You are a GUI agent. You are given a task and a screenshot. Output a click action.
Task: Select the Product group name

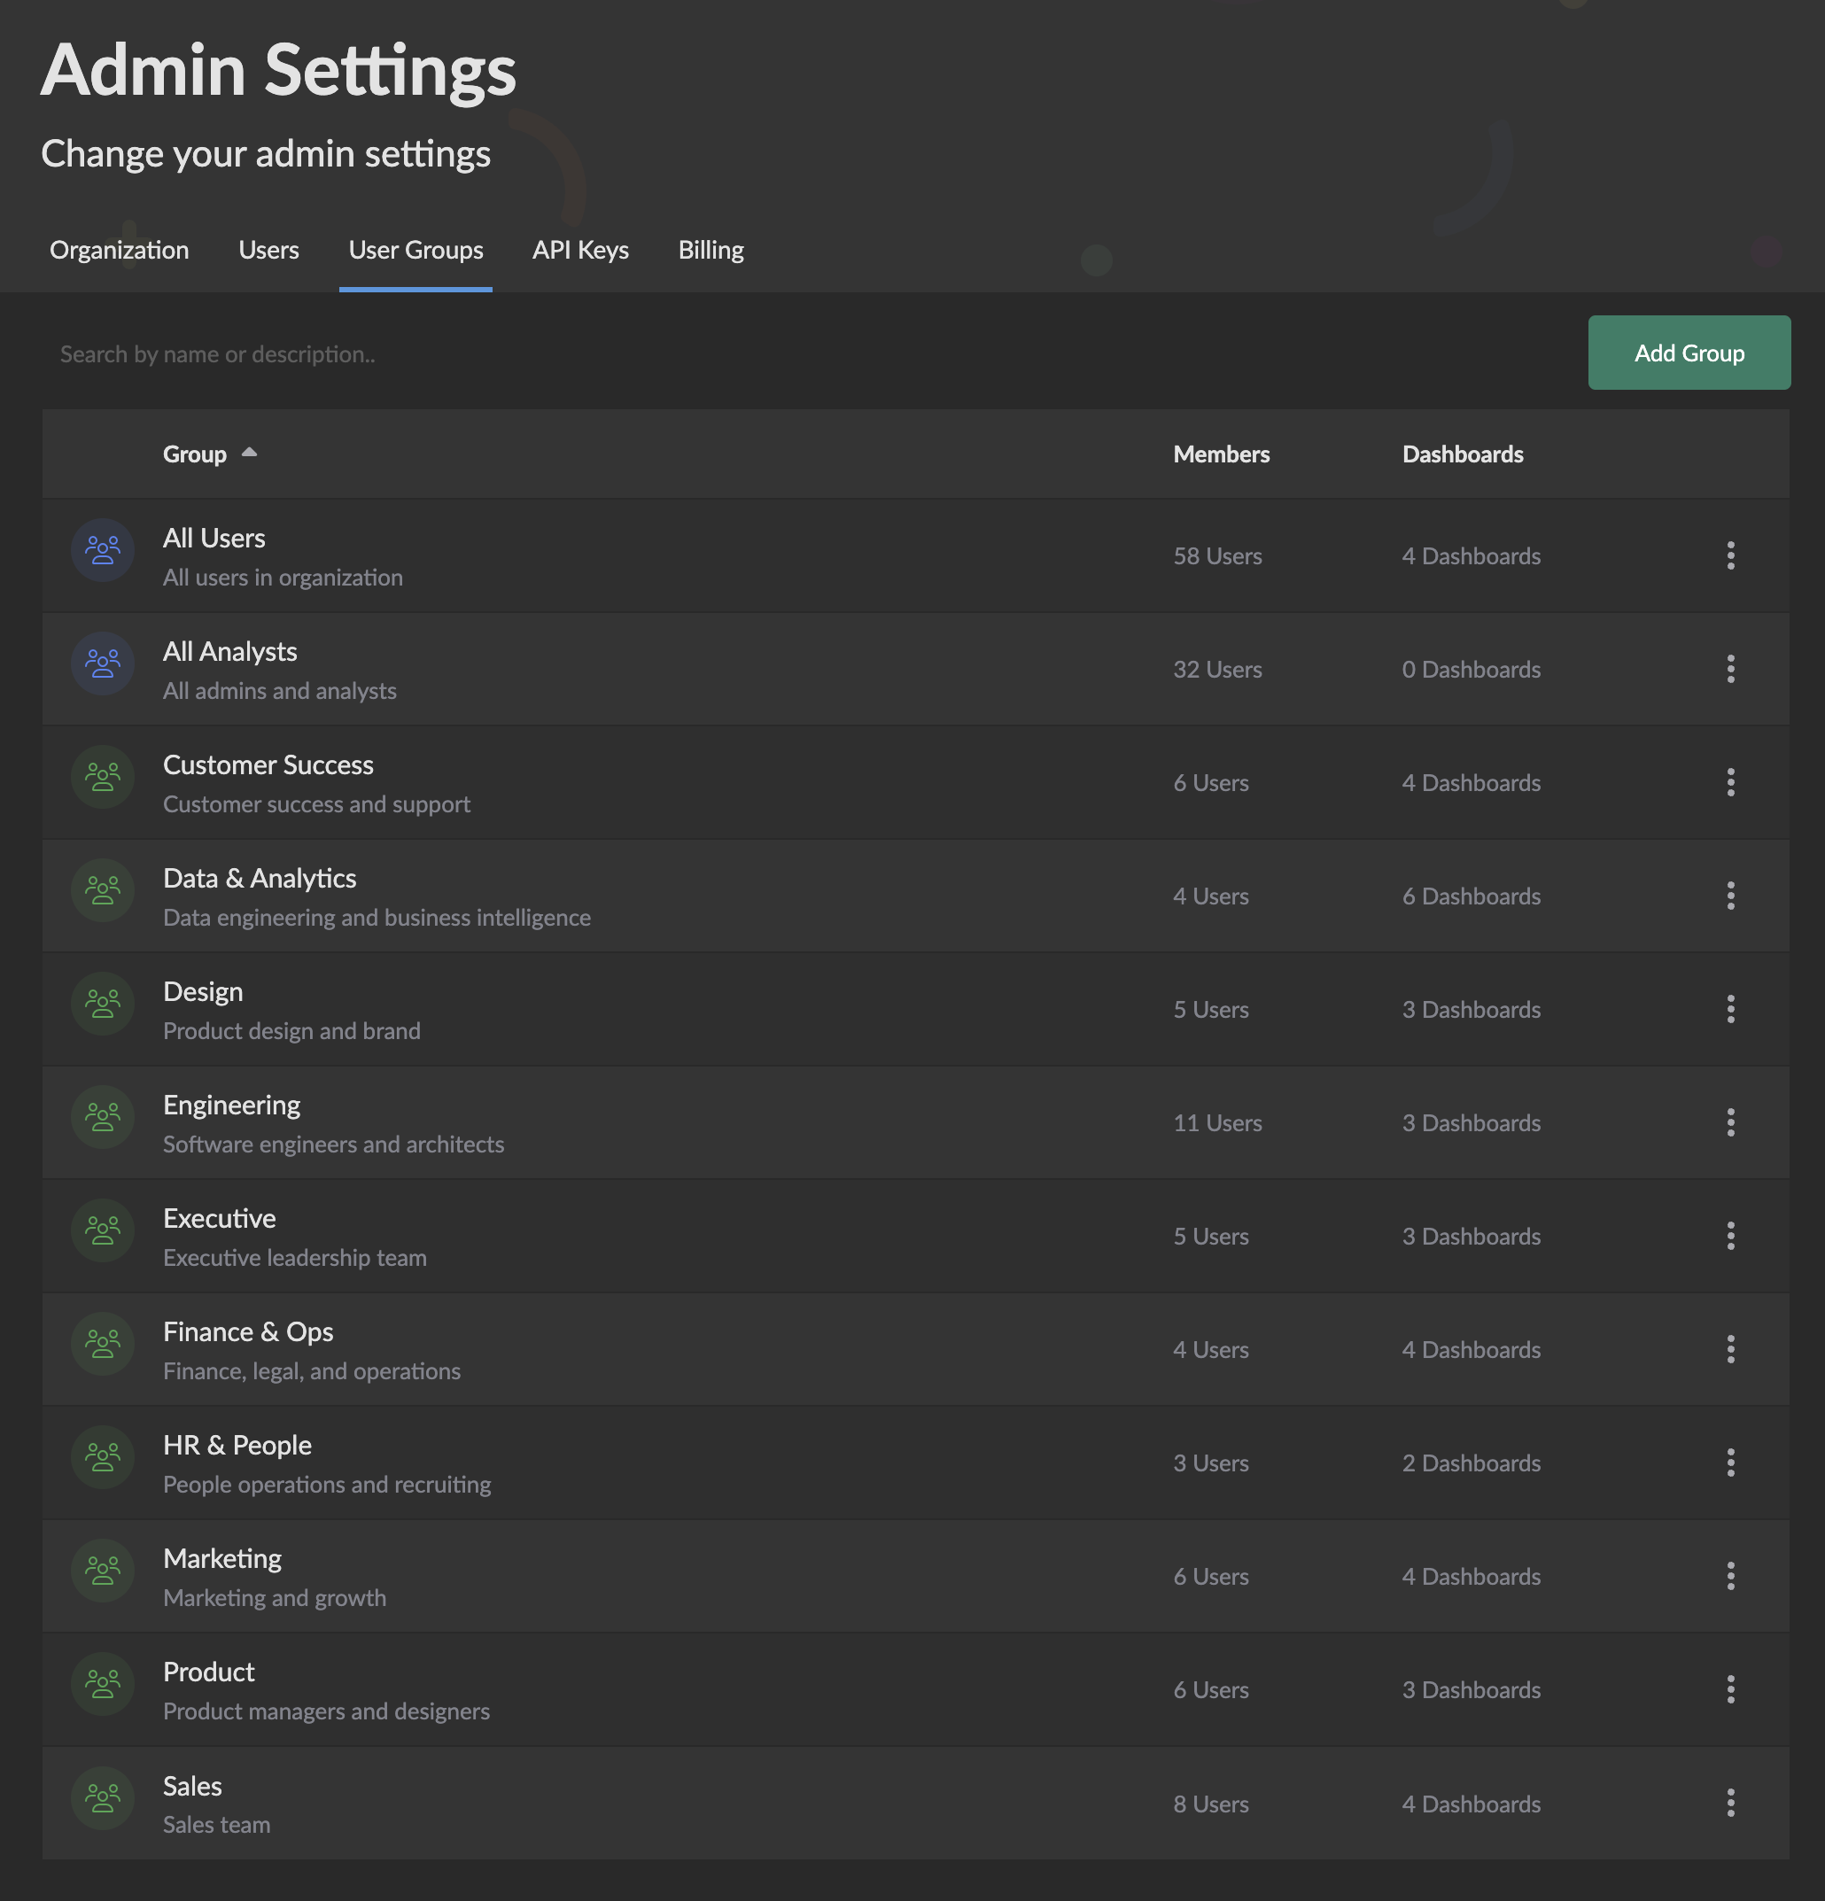208,1672
